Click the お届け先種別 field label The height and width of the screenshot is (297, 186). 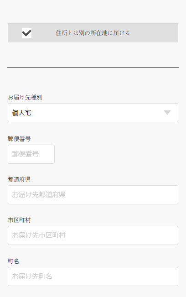pyautogui.click(x=25, y=97)
